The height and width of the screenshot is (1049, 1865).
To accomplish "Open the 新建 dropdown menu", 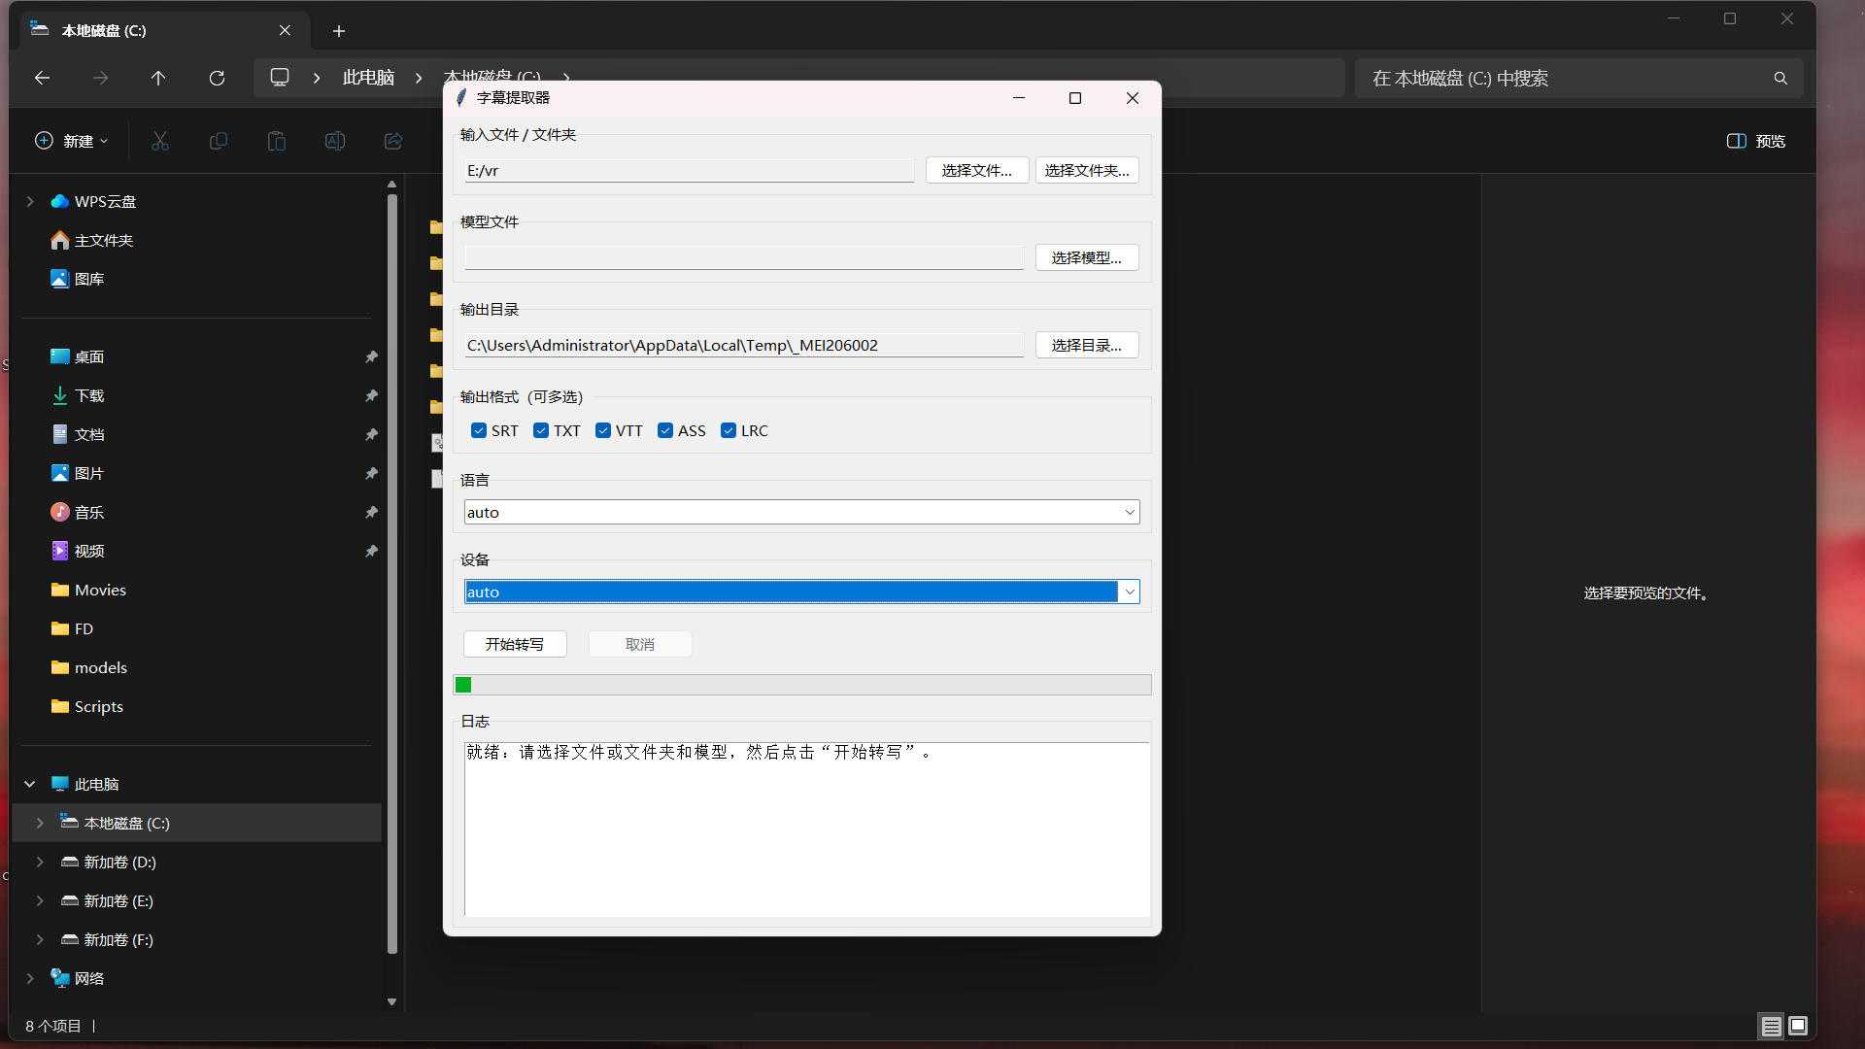I will (x=72, y=141).
